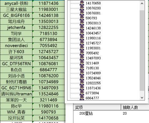Select spreadsheet cell noveerdieci
This screenshot has height=123, width=149.
16,46
